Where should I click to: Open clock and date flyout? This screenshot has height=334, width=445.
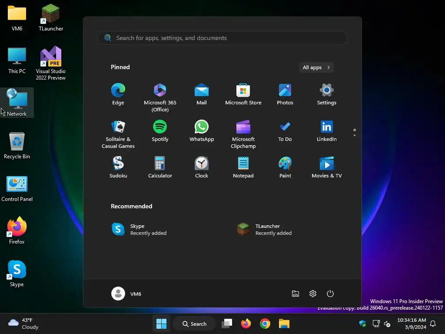[412, 324]
